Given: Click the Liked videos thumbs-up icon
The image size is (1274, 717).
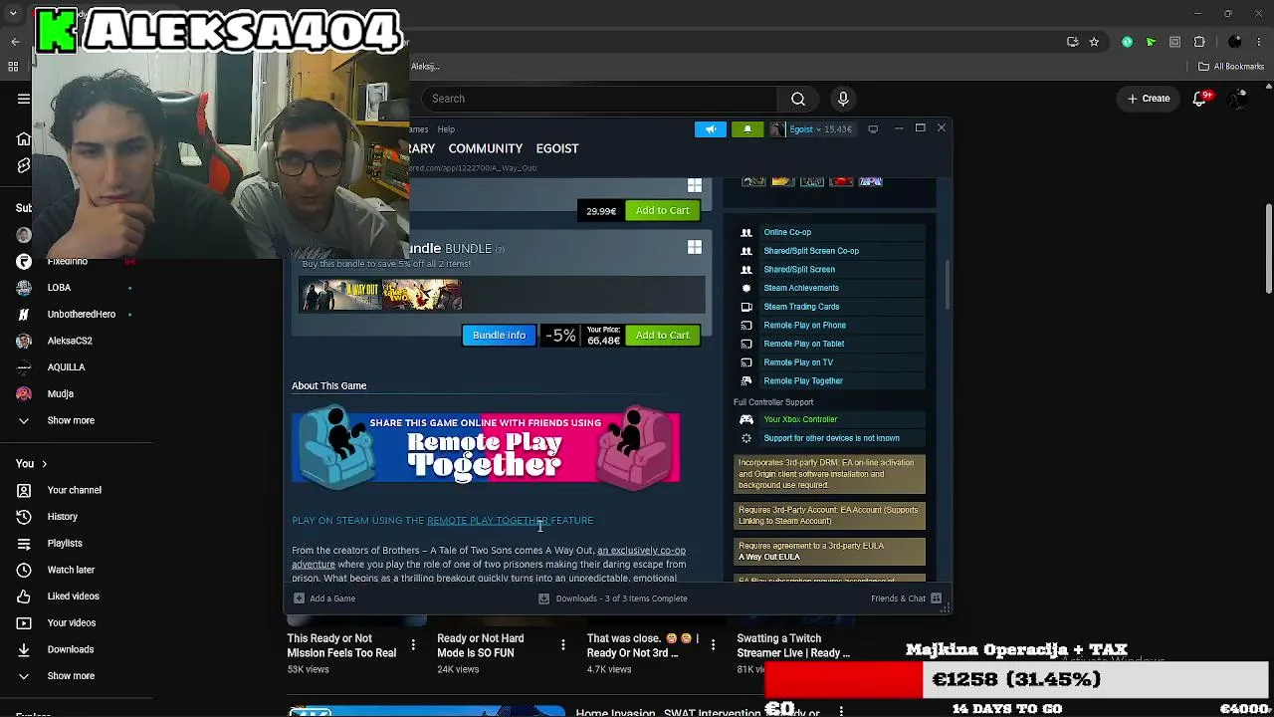Looking at the screenshot, I should (x=24, y=597).
